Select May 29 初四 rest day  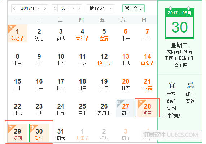pyautogui.click(x=18, y=133)
